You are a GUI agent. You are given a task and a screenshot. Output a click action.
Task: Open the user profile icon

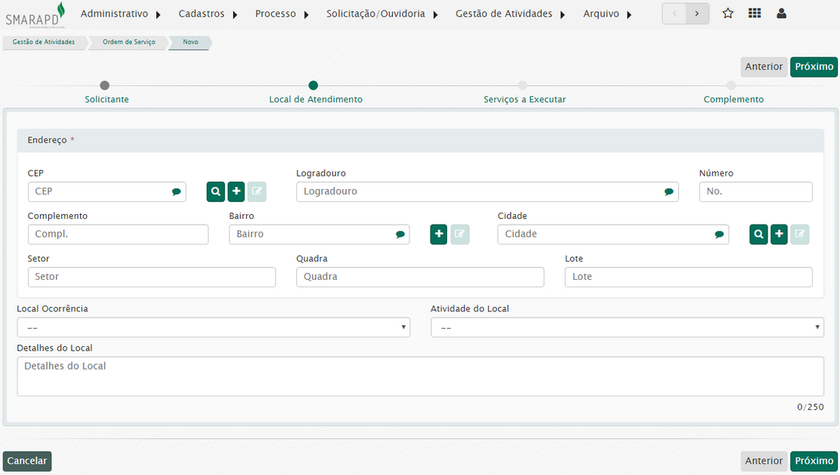click(x=781, y=14)
